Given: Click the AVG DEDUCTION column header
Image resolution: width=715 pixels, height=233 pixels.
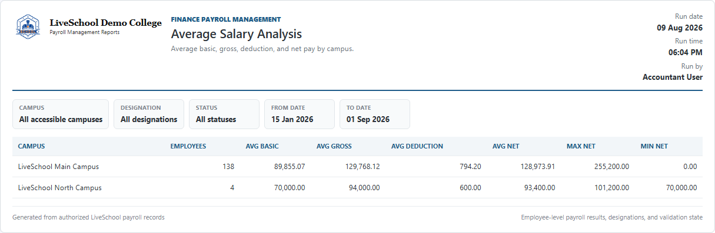Looking at the screenshot, I should tap(417, 146).
